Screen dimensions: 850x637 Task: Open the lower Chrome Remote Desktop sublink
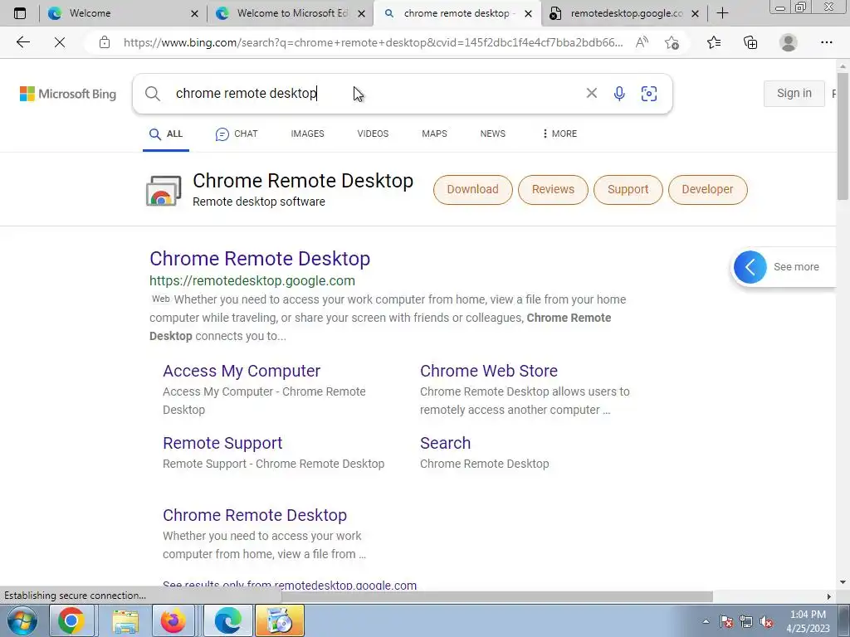coord(255,515)
